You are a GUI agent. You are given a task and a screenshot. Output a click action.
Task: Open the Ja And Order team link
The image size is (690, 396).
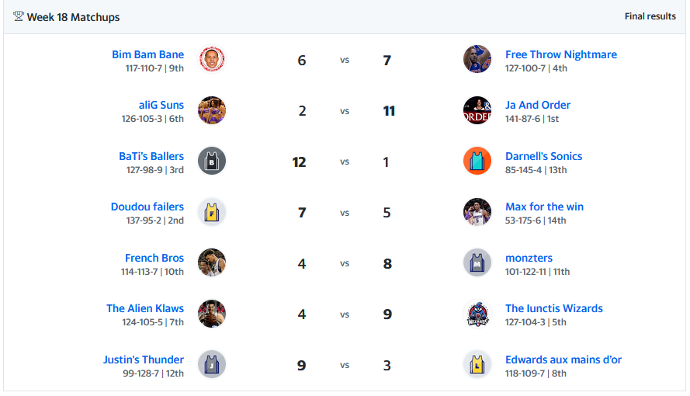click(x=538, y=105)
